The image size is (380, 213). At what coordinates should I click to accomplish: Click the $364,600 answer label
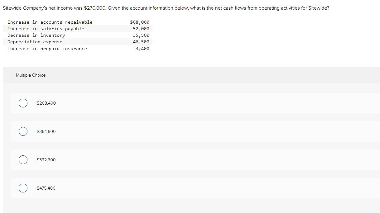46,131
